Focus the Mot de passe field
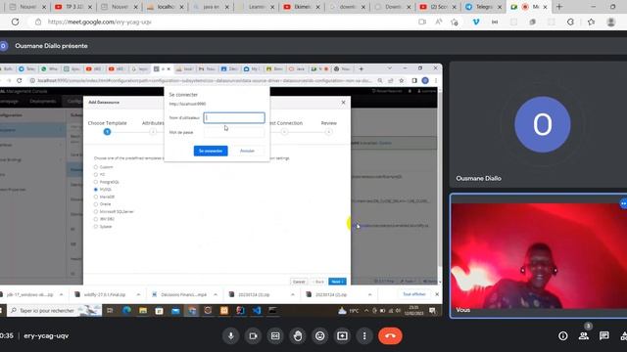This screenshot has height=352, width=627. point(234,132)
